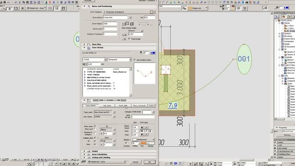Select the Elevations item in navigator tree

[x=288, y=36]
